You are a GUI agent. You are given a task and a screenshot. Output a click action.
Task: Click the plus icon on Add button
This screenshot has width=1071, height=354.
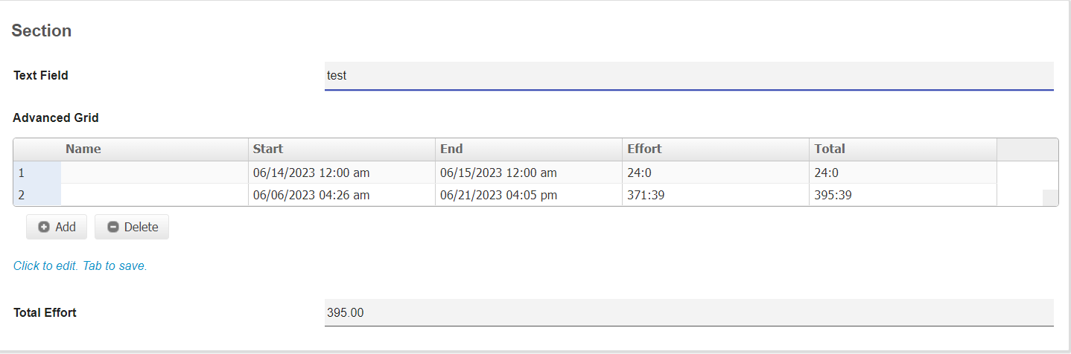(x=44, y=228)
